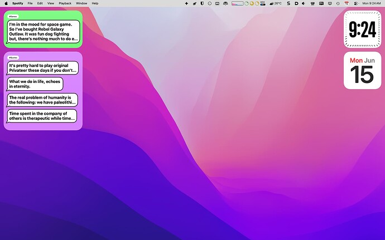Click the bold S icon in menu bar

(288, 3)
